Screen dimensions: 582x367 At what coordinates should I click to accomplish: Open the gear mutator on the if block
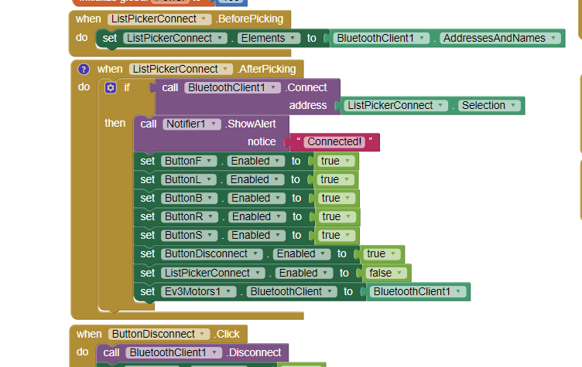pyautogui.click(x=110, y=87)
